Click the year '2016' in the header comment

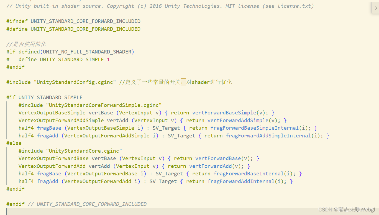156,6
